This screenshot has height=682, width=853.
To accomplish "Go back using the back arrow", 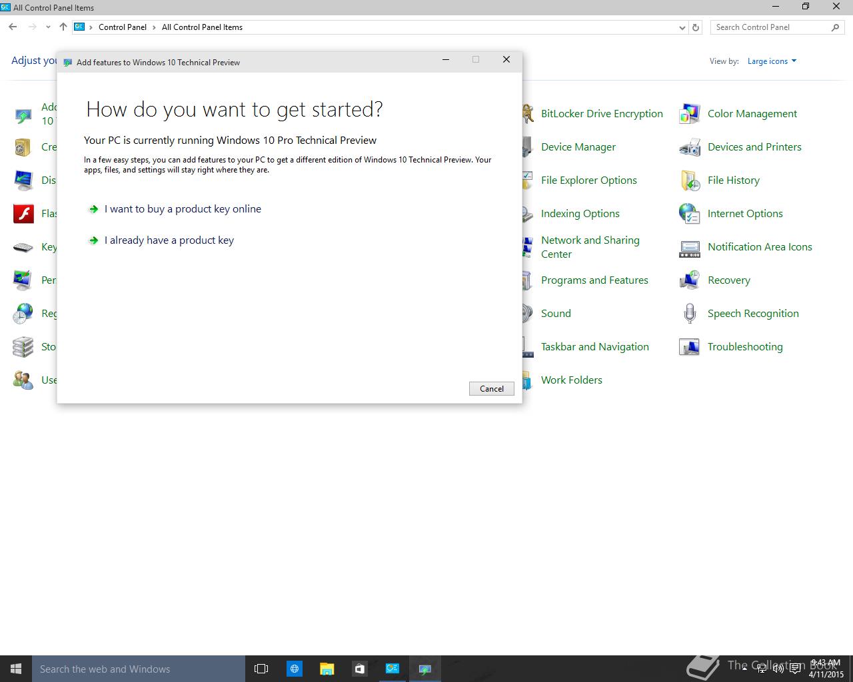I will pos(13,27).
